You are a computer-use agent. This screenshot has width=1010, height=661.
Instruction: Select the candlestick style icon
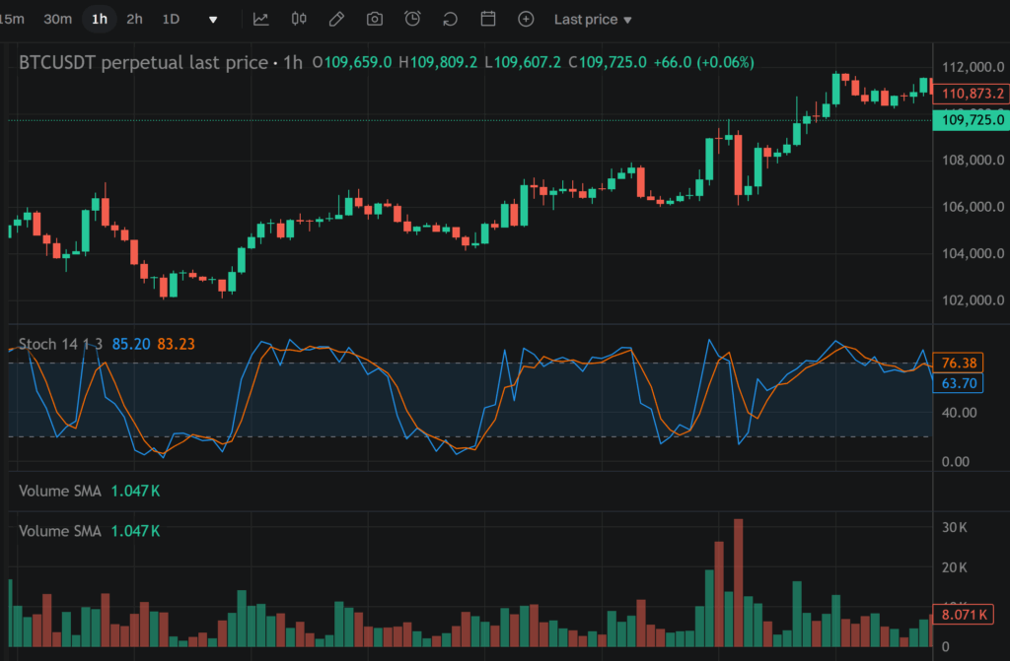[299, 19]
